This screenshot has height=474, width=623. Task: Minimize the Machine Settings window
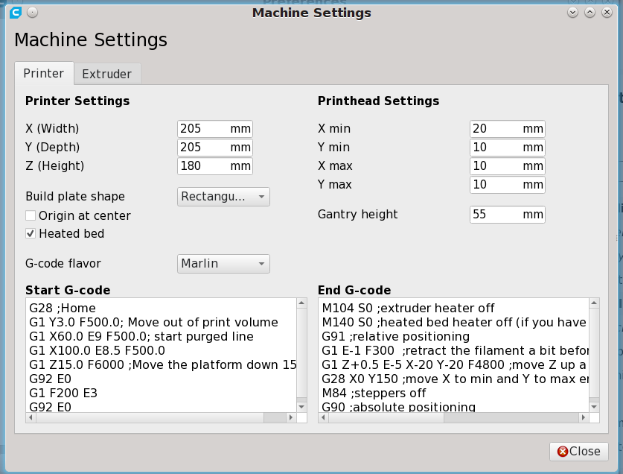pos(572,13)
